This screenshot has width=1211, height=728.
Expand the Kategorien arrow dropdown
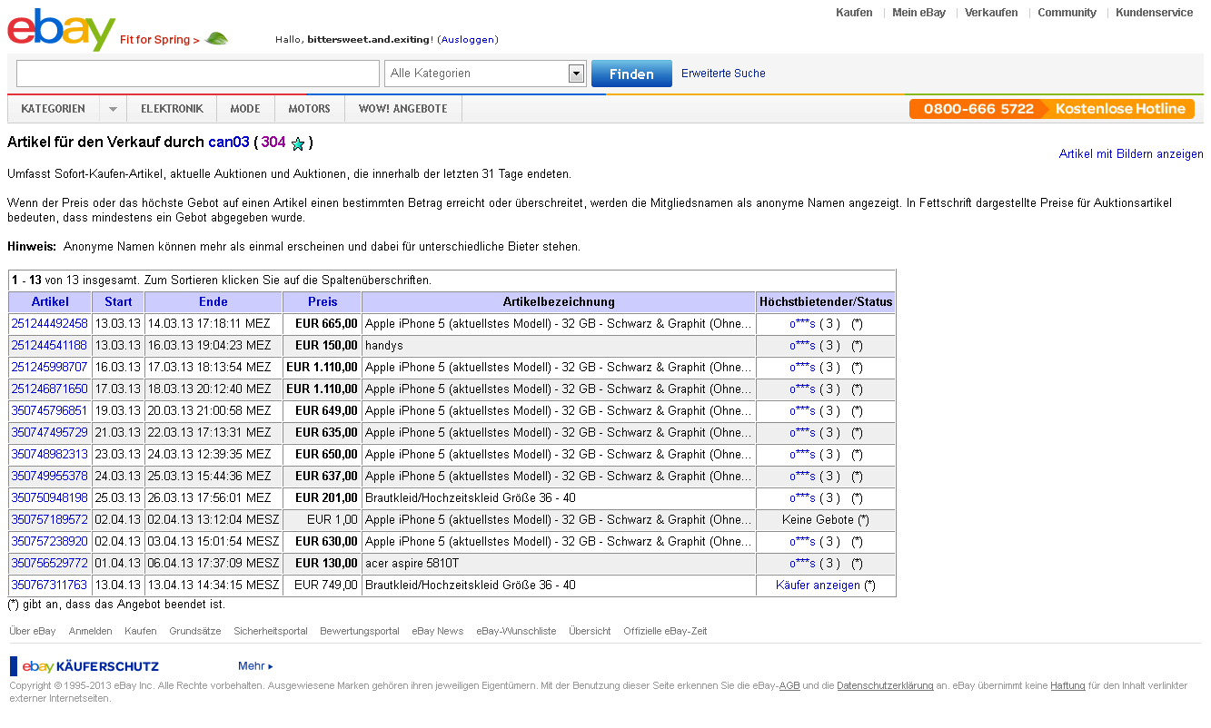(113, 109)
